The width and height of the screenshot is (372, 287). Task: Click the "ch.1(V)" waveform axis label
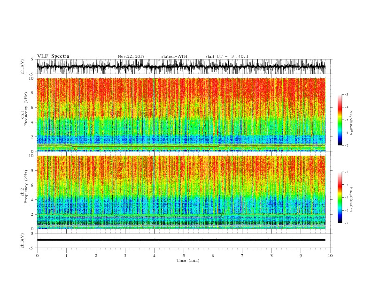[x=23, y=67]
